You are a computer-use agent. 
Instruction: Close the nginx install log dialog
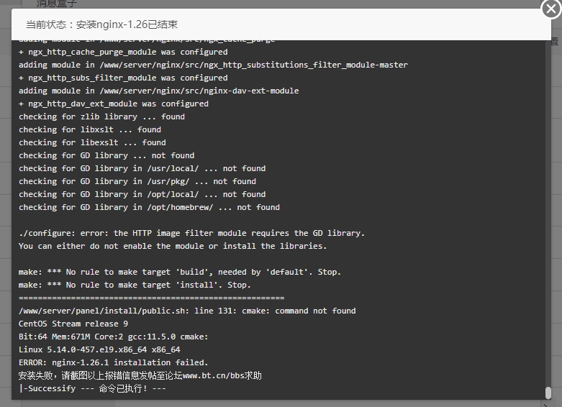click(551, 9)
